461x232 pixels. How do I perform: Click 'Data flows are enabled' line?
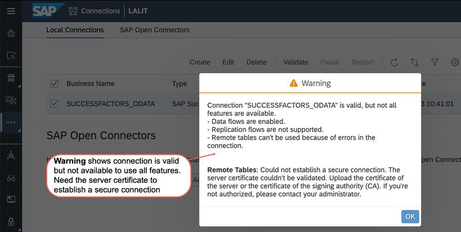point(247,121)
